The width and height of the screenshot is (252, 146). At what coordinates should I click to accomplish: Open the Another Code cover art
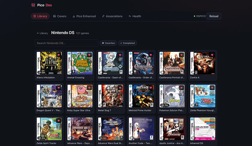click(141, 129)
